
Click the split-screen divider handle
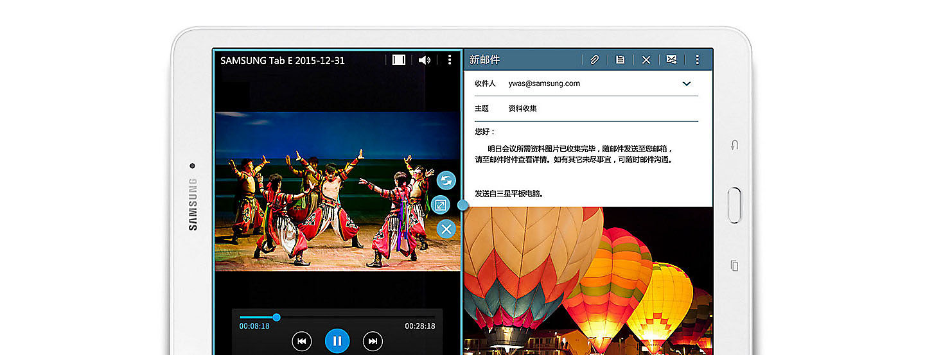(x=463, y=205)
